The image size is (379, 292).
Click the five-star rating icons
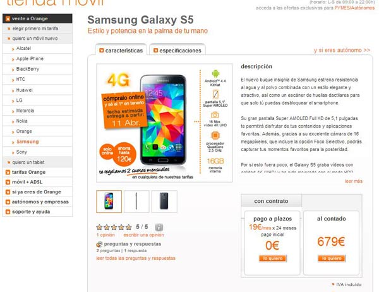coord(114,227)
